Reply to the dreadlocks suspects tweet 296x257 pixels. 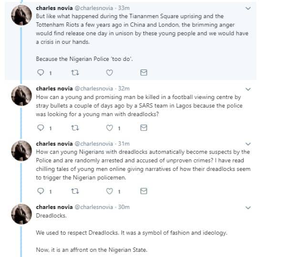click(x=41, y=191)
